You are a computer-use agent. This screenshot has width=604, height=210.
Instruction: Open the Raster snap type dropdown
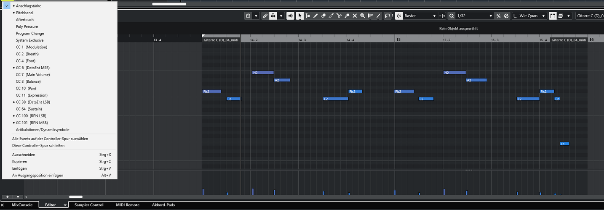click(420, 16)
